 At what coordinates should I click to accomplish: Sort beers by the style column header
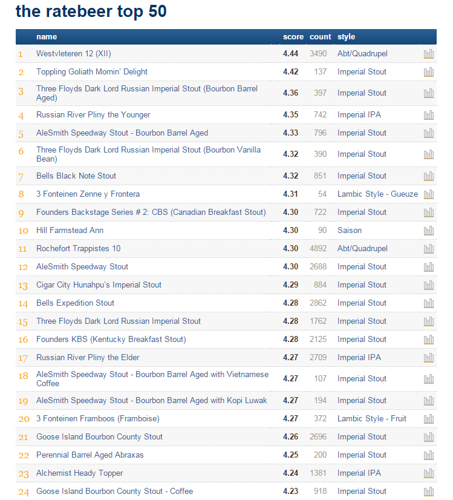tap(346, 37)
